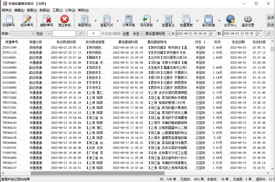Image resolution: width=275 pixels, height=182 pixels.
Task: Open the 最后查询时间 combo box
Action: [158, 33]
